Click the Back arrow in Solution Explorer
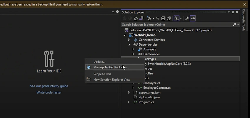Screen dimensions: 250x118 point(125,18)
